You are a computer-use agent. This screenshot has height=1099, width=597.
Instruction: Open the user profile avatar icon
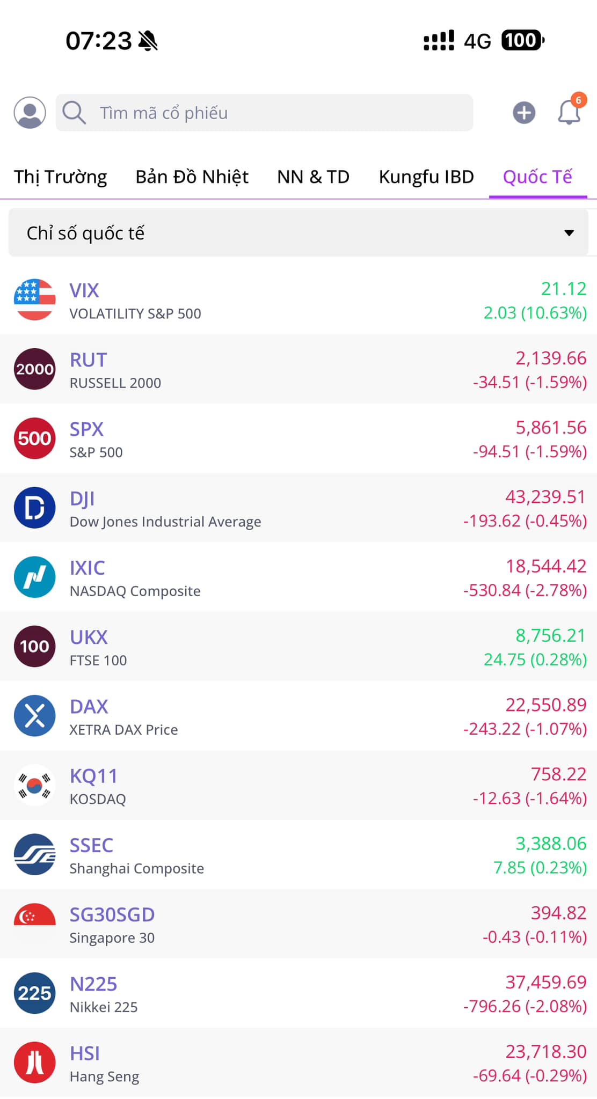pos(30,113)
